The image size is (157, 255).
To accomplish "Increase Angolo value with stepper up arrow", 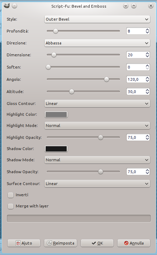I will click(x=147, y=78).
